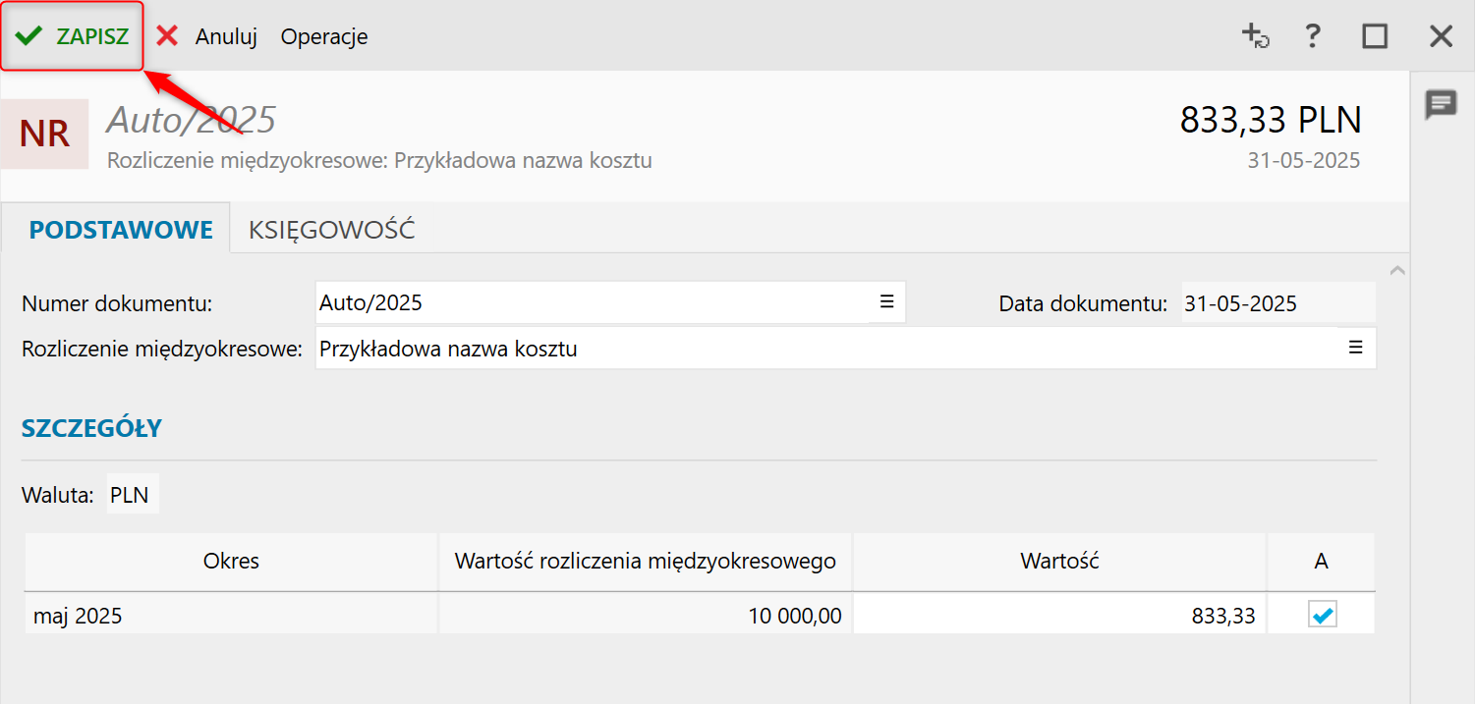Image resolution: width=1475 pixels, height=704 pixels.
Task: Switch to the KSIĘGOWOŚĆ tab
Action: 331,230
